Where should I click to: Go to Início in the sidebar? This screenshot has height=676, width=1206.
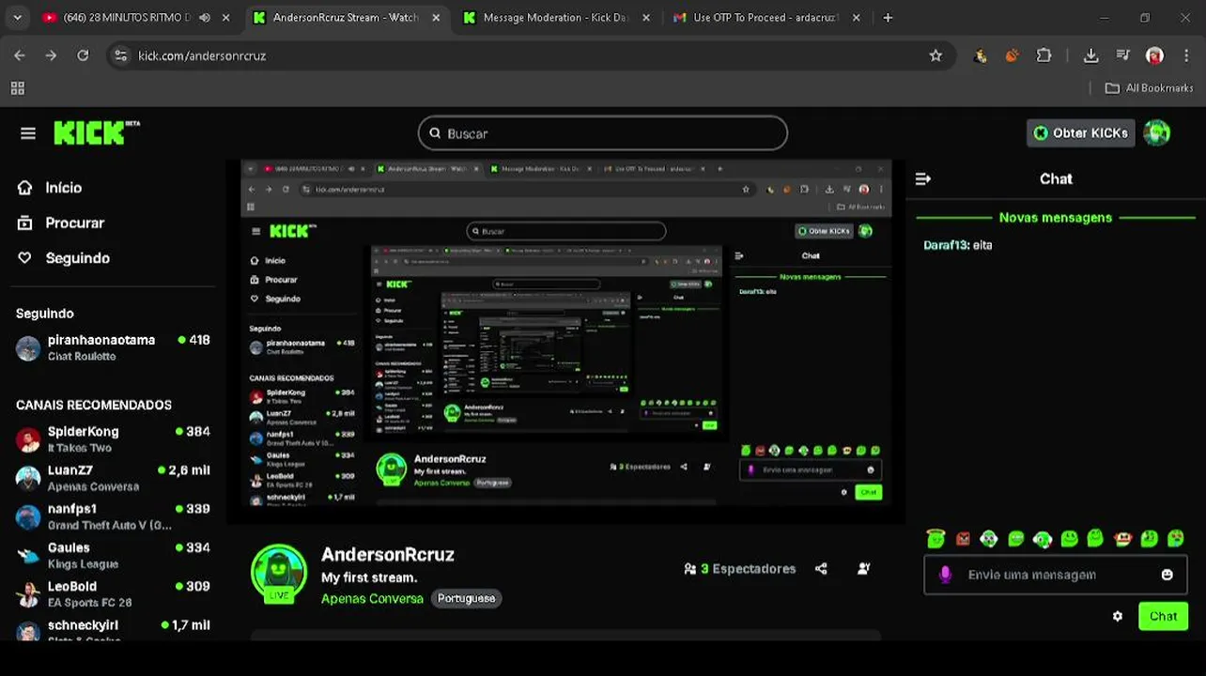pyautogui.click(x=51, y=188)
